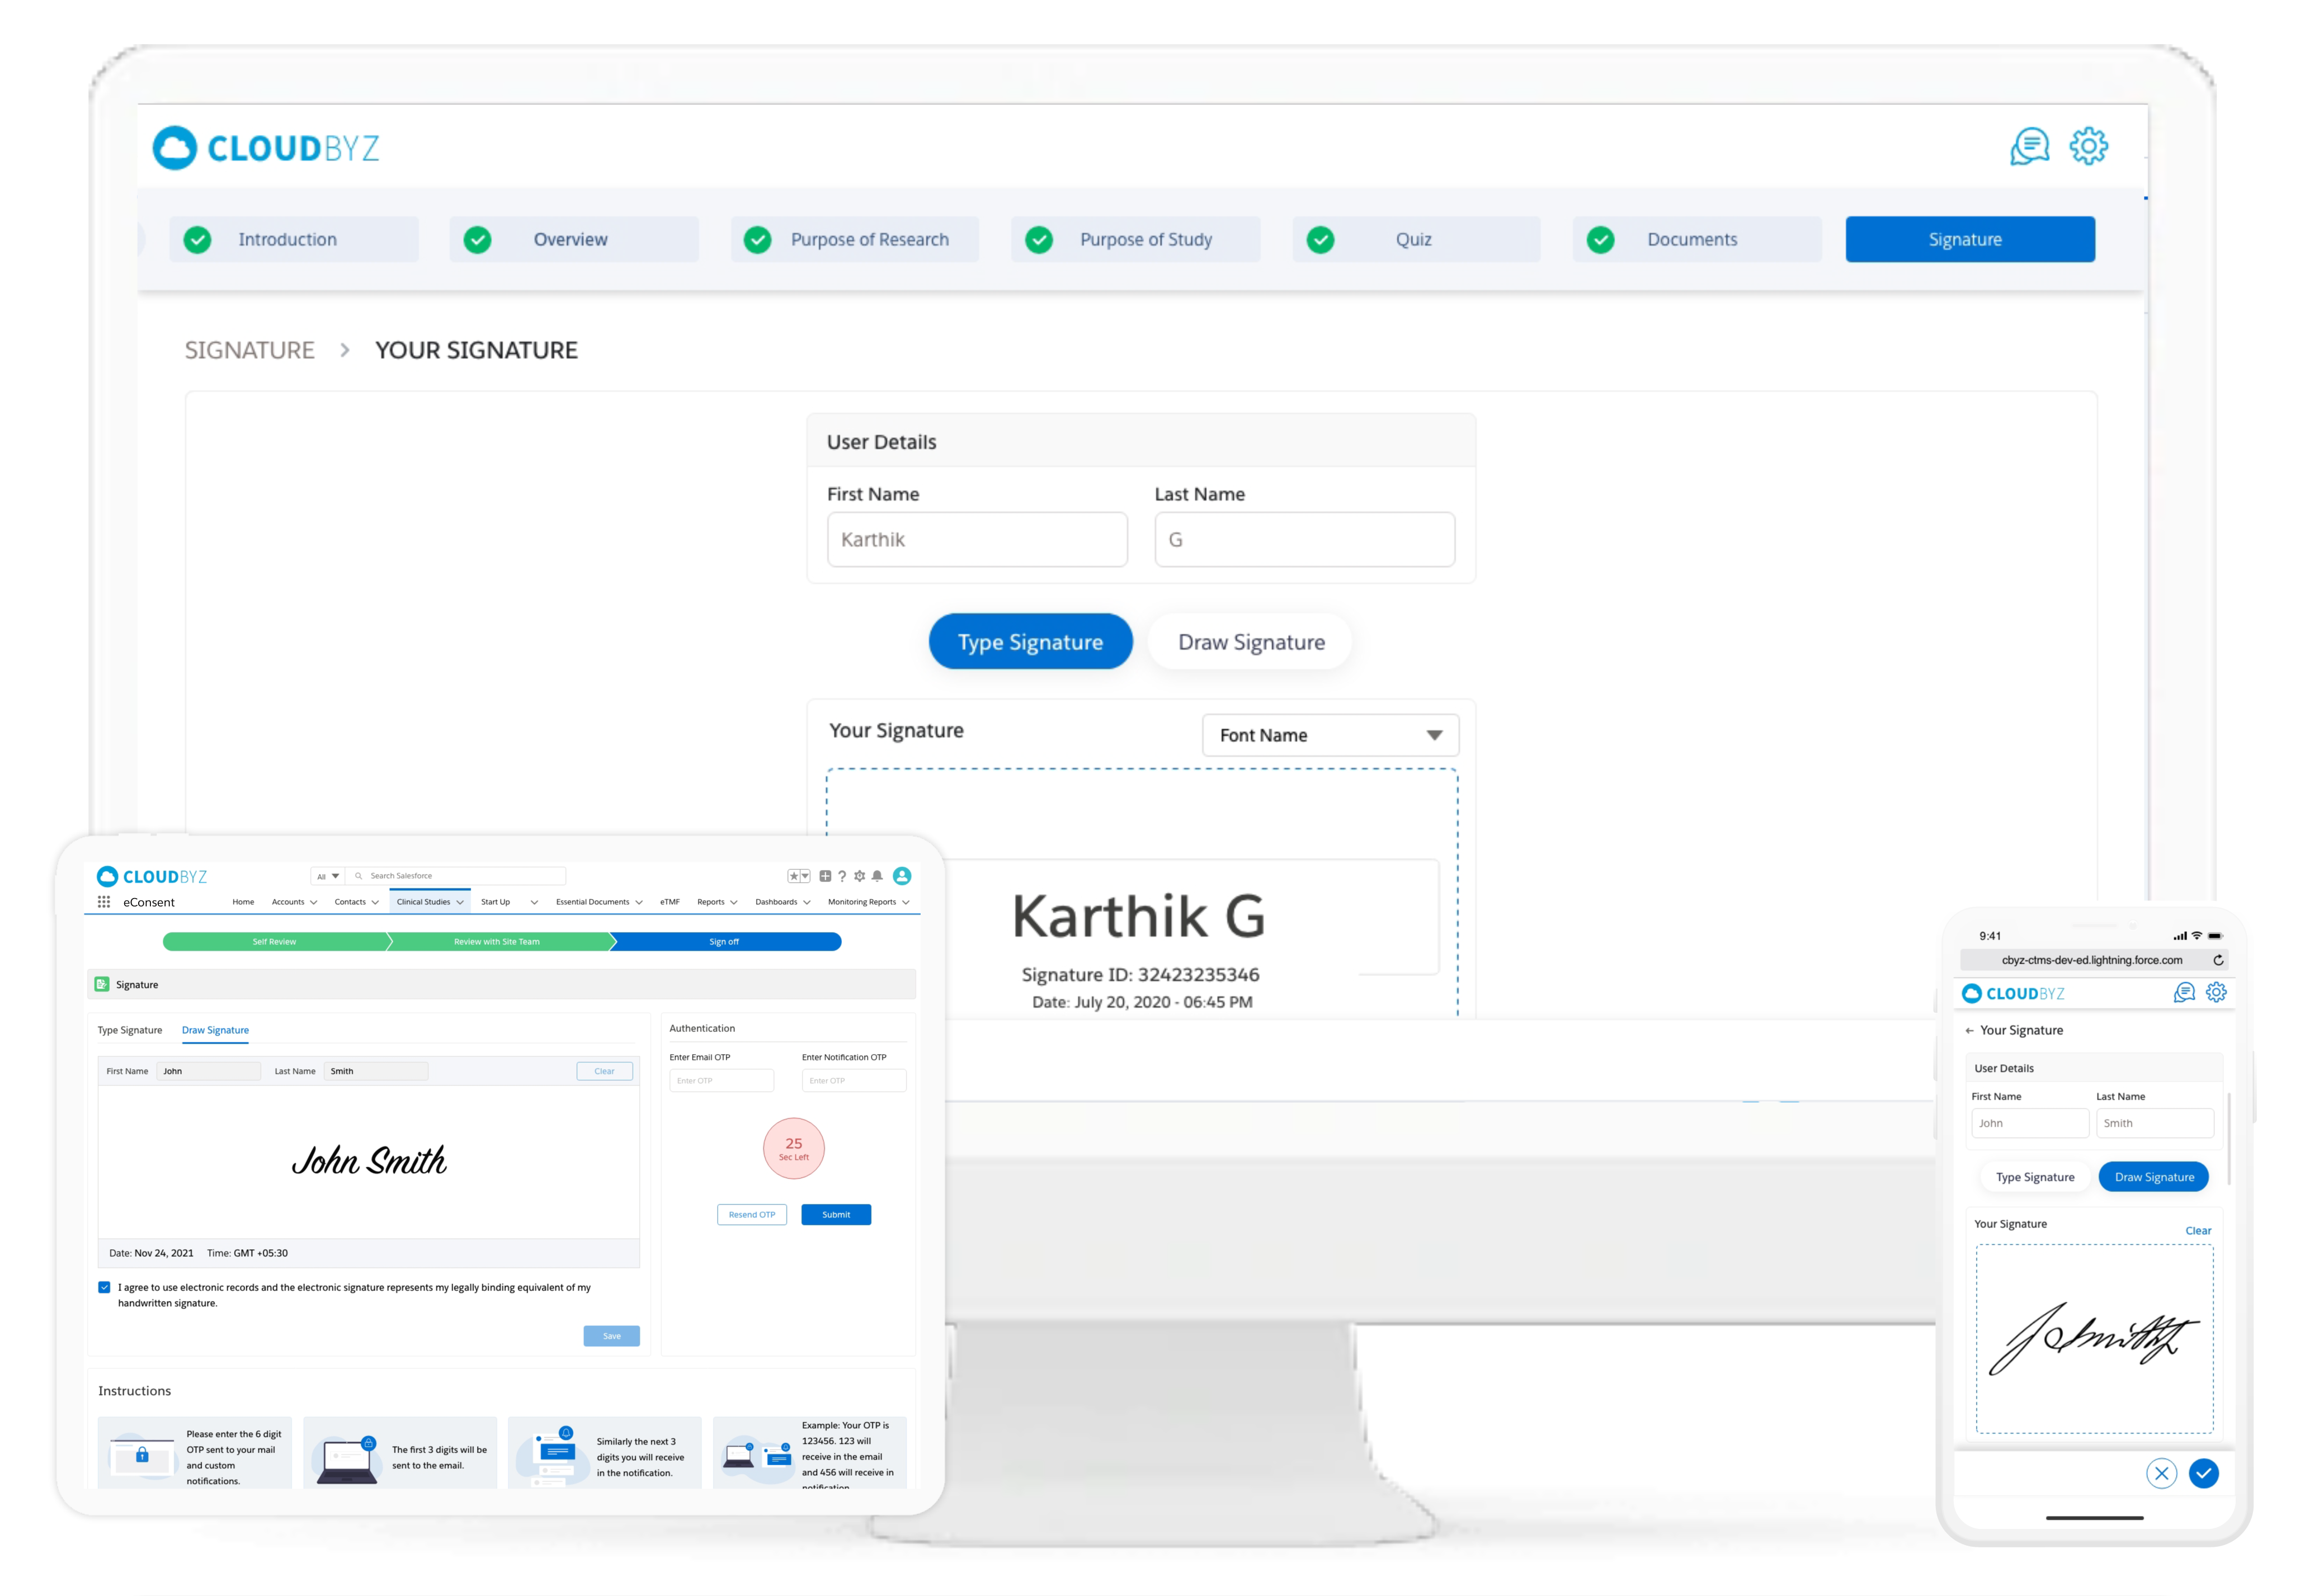Tap the blue checkmark confirm icon on phone
2305x1596 pixels.
tap(2203, 1473)
